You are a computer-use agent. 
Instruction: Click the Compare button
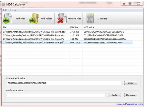[x=130, y=95]
